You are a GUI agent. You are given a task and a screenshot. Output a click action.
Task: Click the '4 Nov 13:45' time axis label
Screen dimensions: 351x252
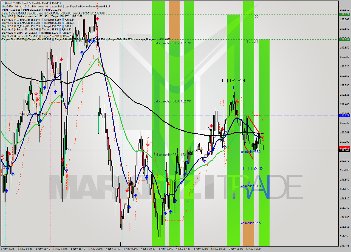166,249
